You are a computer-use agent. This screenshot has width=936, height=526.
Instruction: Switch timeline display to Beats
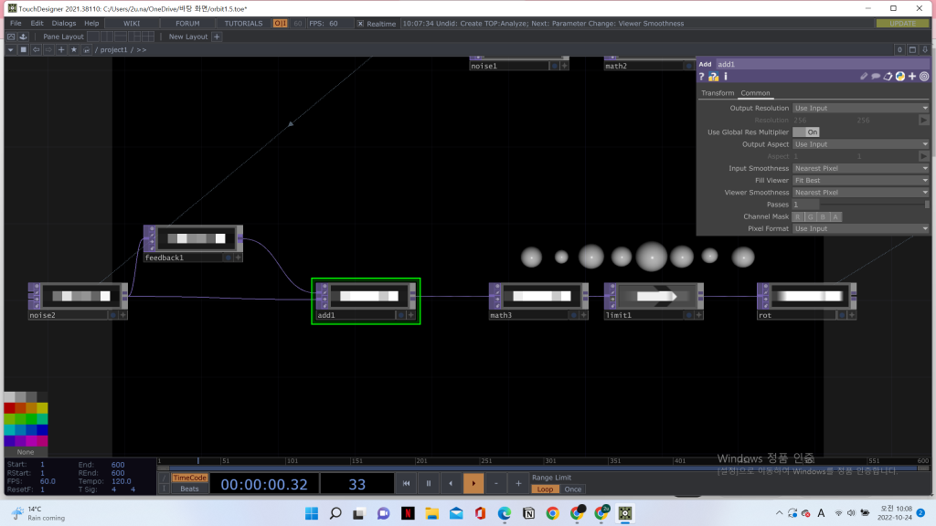pos(189,489)
